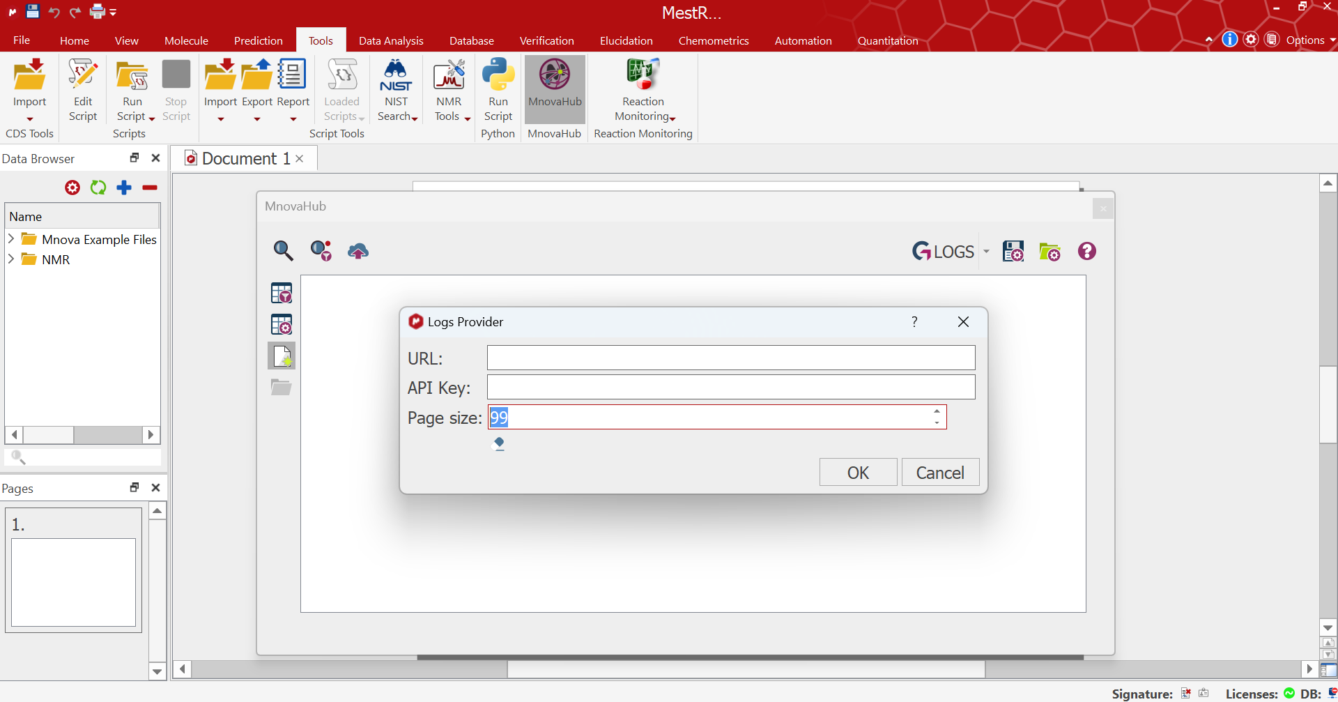
Task: Open MnovaHub database settings icon
Action: tap(1013, 251)
